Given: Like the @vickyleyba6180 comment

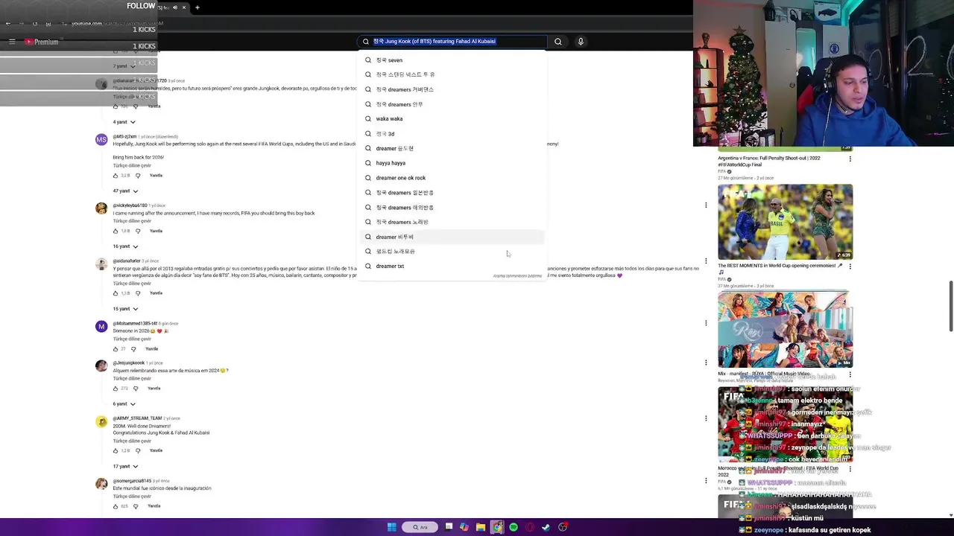Looking at the screenshot, I should [x=116, y=231].
